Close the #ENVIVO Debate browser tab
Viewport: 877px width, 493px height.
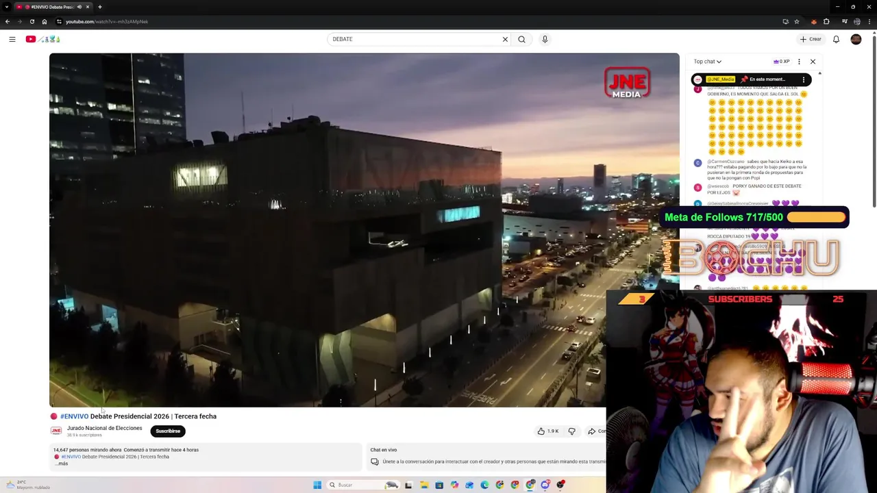pos(88,7)
